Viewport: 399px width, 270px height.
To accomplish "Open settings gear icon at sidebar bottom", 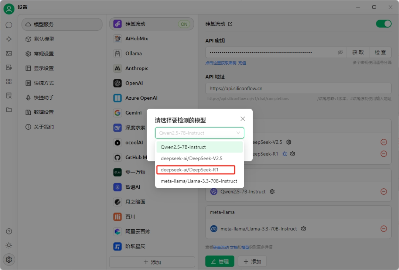I will (9, 259).
